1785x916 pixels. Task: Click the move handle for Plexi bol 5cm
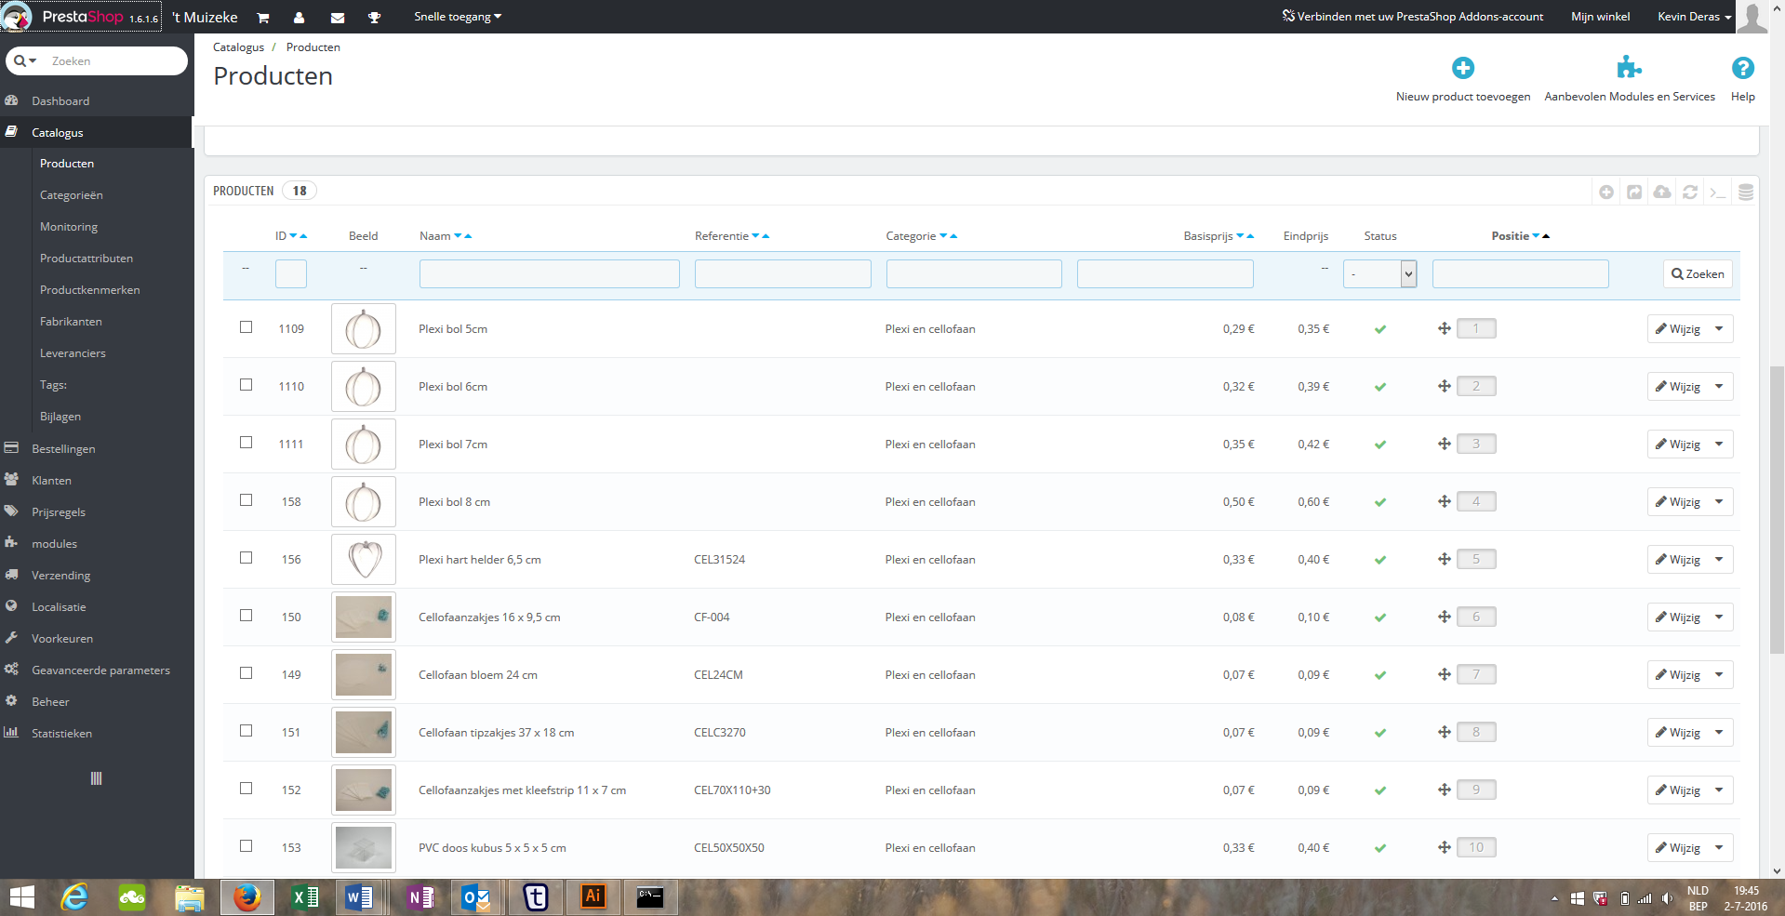1445,328
